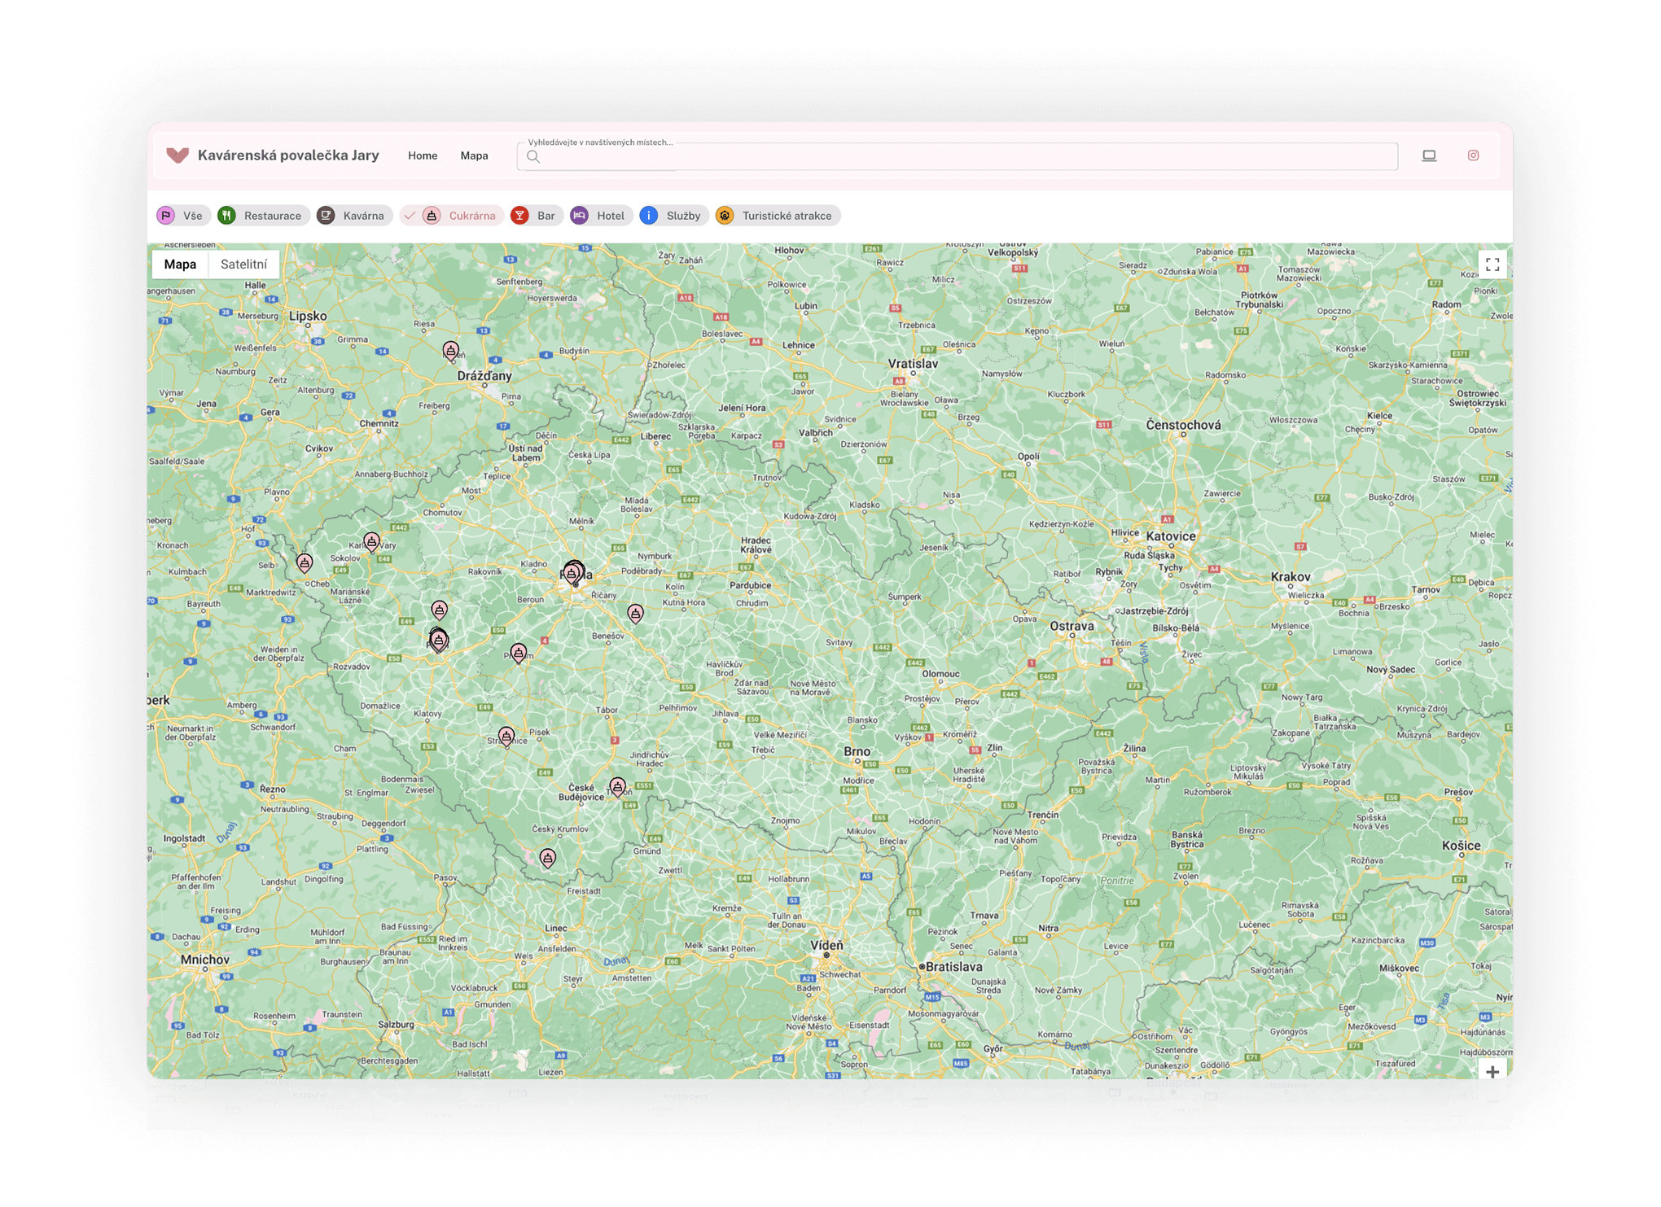Focus the search visited places field
Image resolution: width=1661 pixels, height=1207 pixels.
point(957,156)
